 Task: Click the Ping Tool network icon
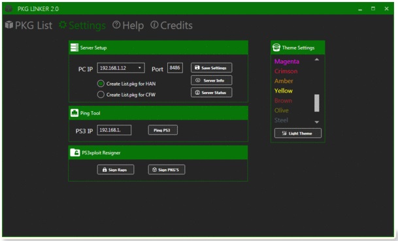coord(75,113)
